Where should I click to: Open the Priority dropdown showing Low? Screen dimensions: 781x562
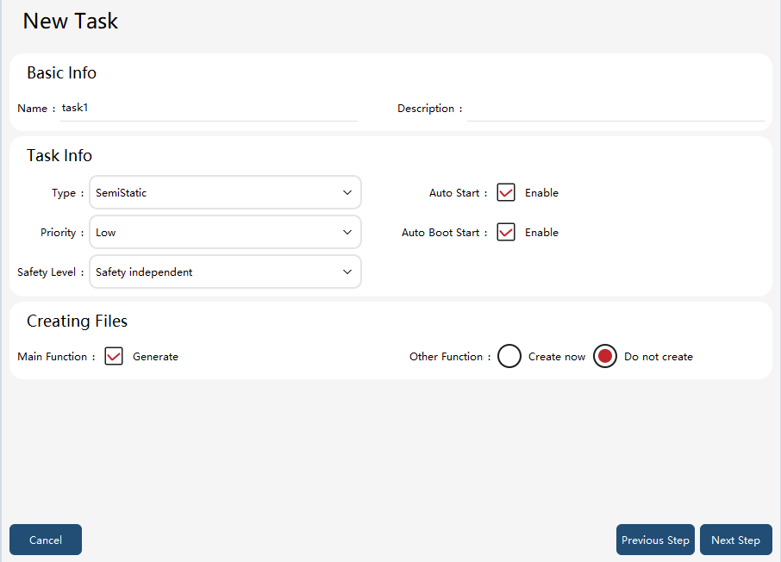click(x=225, y=232)
